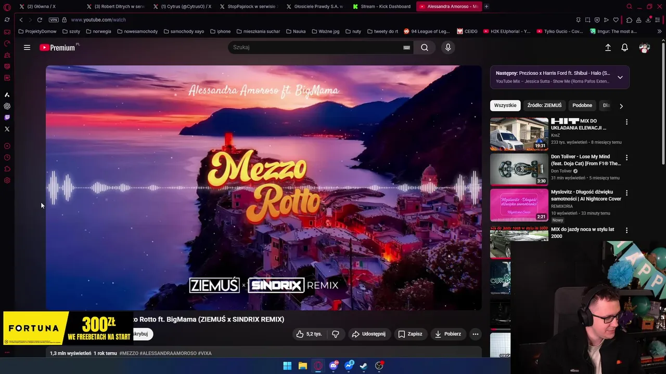Click the Windows Start button on taskbar

pyautogui.click(x=287, y=366)
